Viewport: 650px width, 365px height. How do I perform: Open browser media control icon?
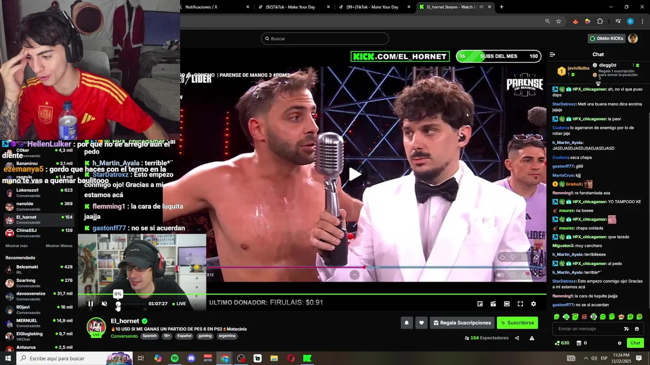coord(618,21)
